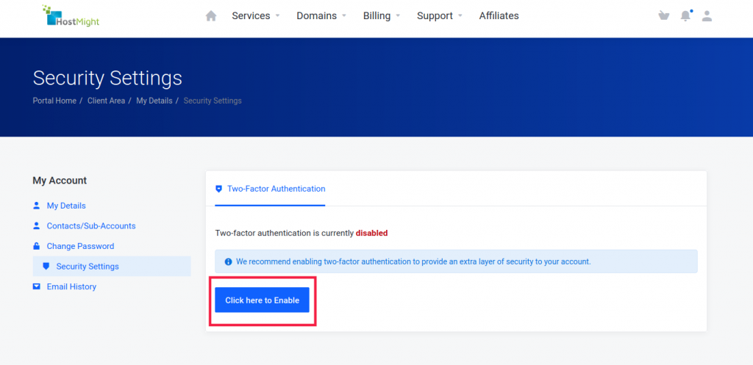
Task: Click the Click here to Enable button
Action: point(263,300)
